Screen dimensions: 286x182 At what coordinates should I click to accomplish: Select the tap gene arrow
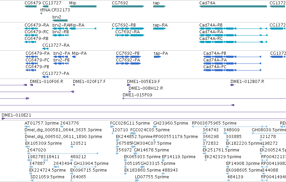159,6
